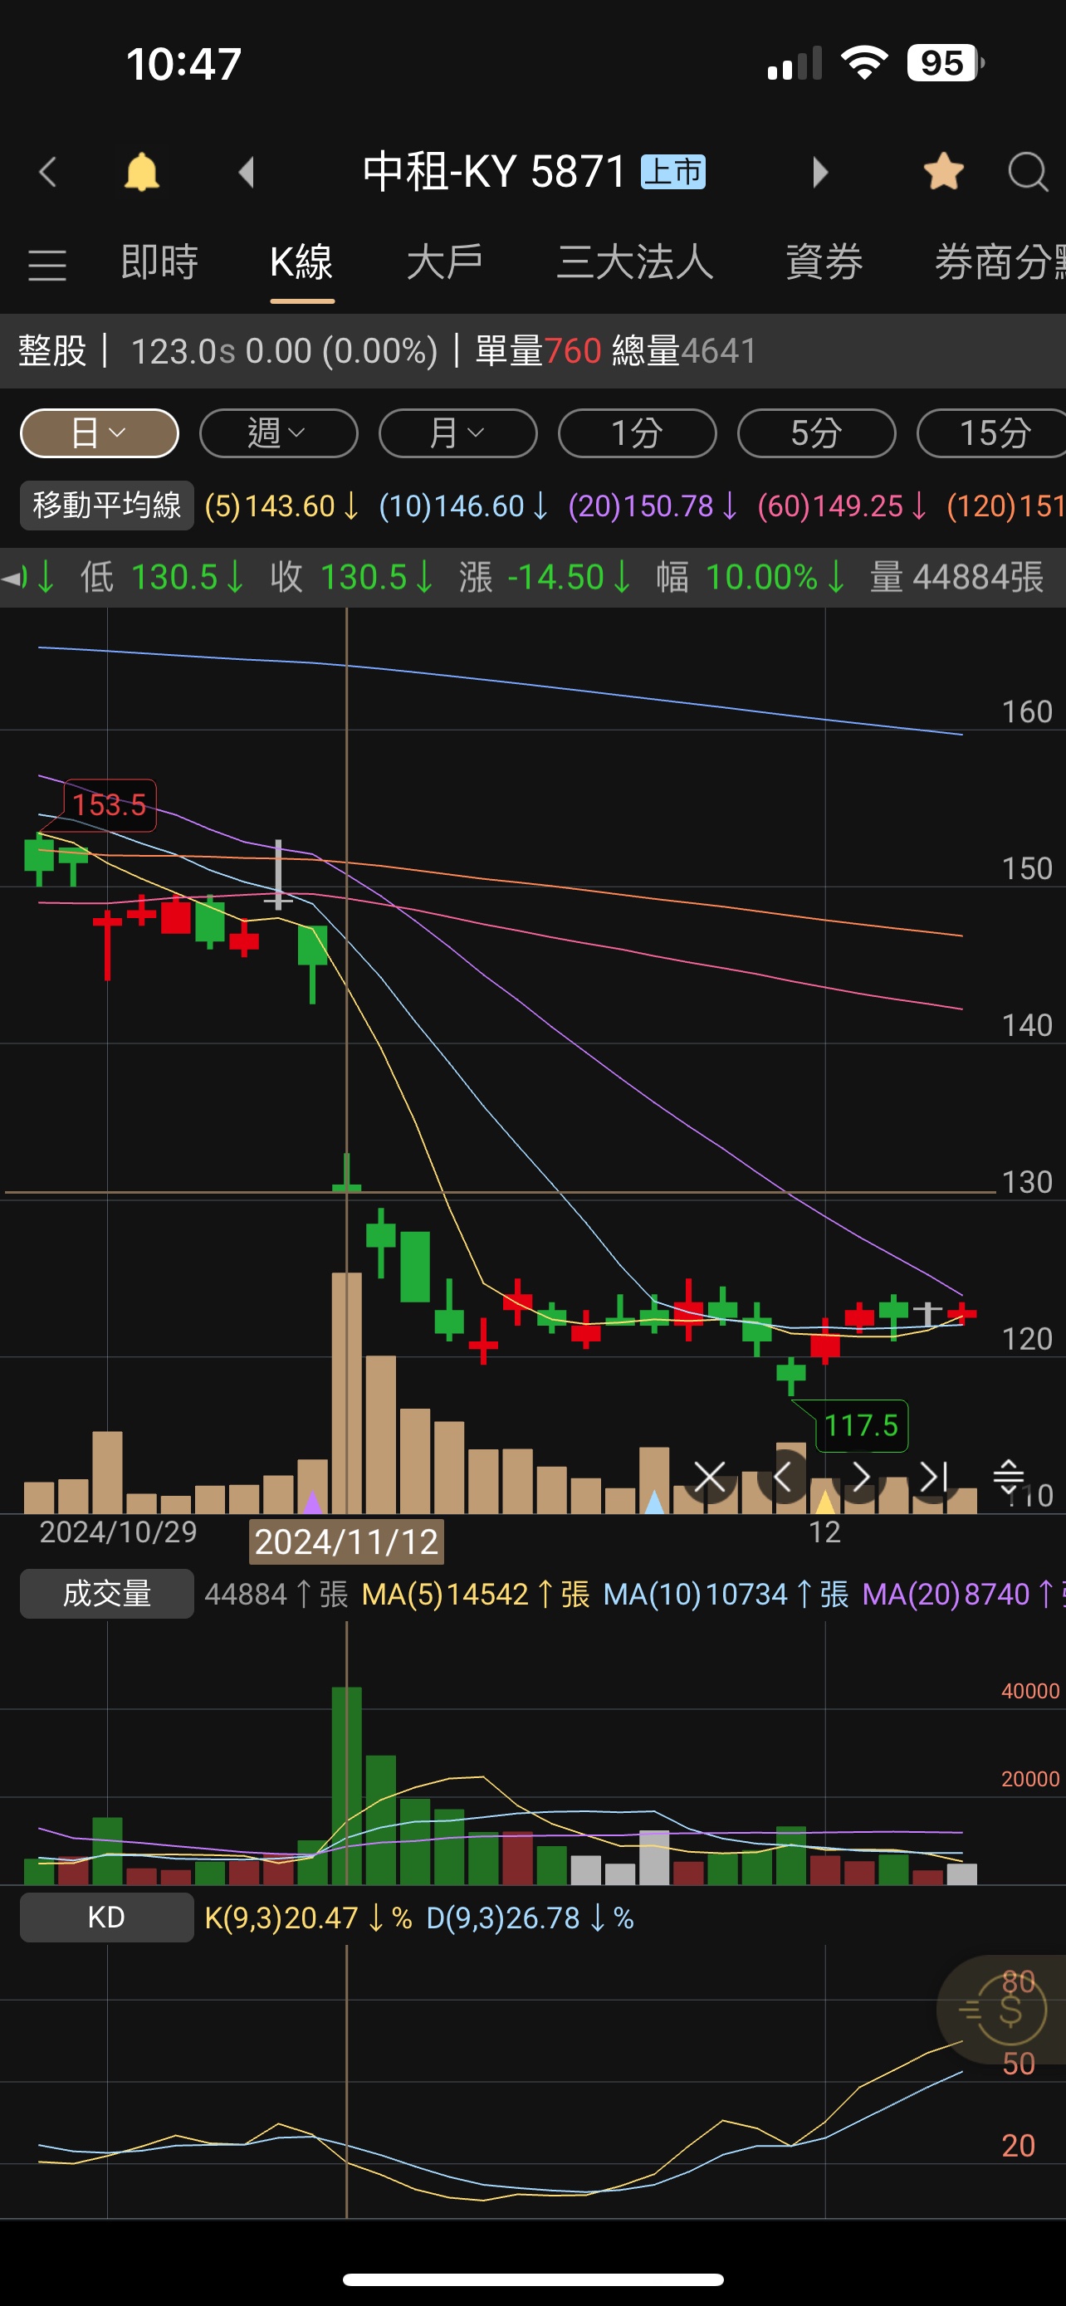Jump crosshair to latest candle
Image resolution: width=1066 pixels, height=2306 pixels.
tap(935, 1477)
